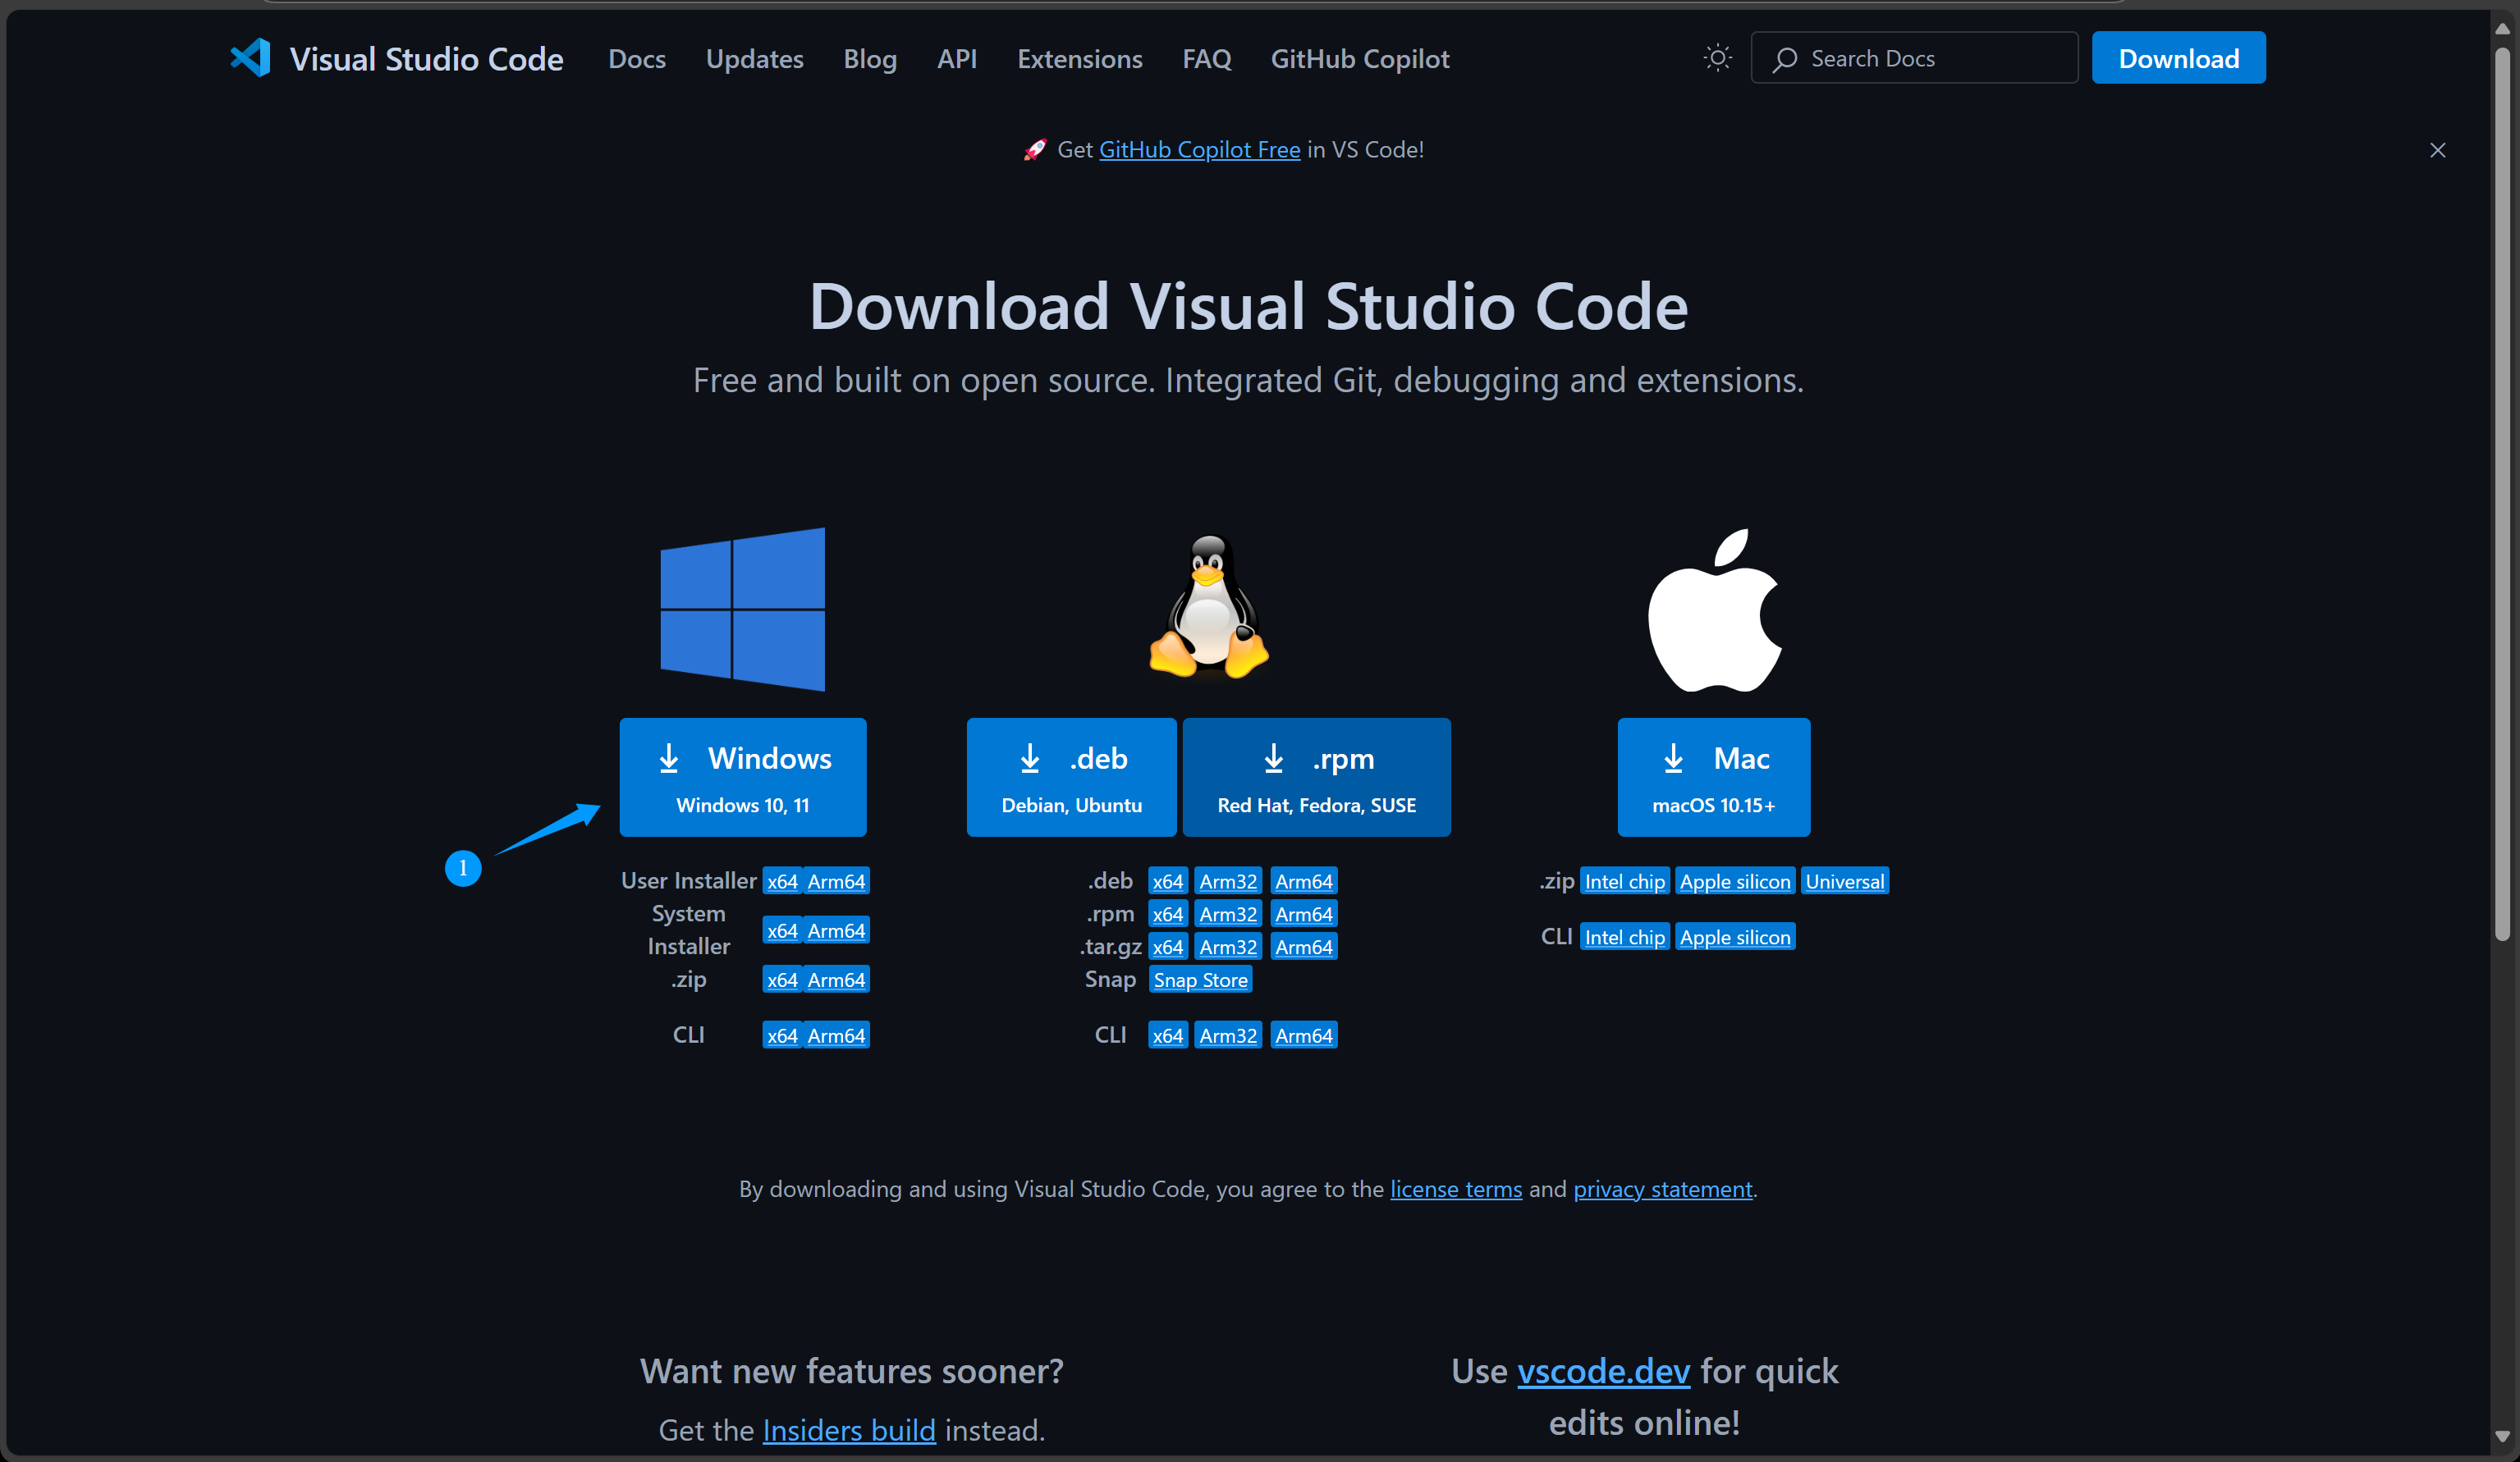Click the scrollbar up arrow

(x=2503, y=28)
